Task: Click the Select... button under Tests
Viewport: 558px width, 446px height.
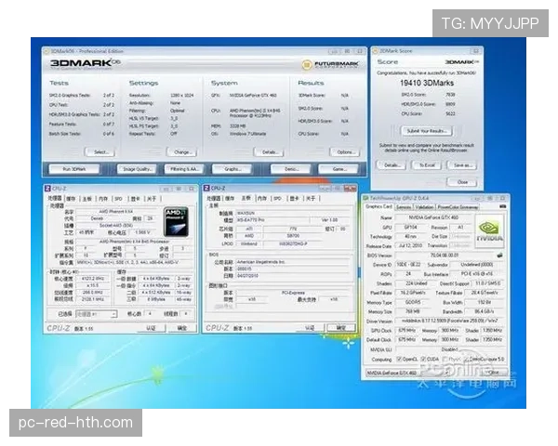Action: (100, 151)
